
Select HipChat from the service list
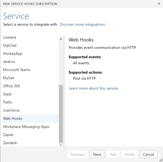pos(10,45)
